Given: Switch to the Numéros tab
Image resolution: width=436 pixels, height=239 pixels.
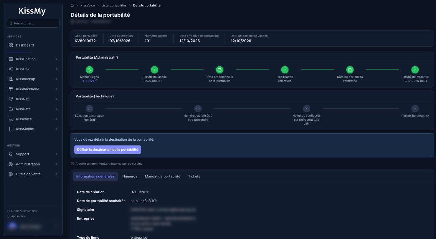Looking at the screenshot, I should pos(130,176).
